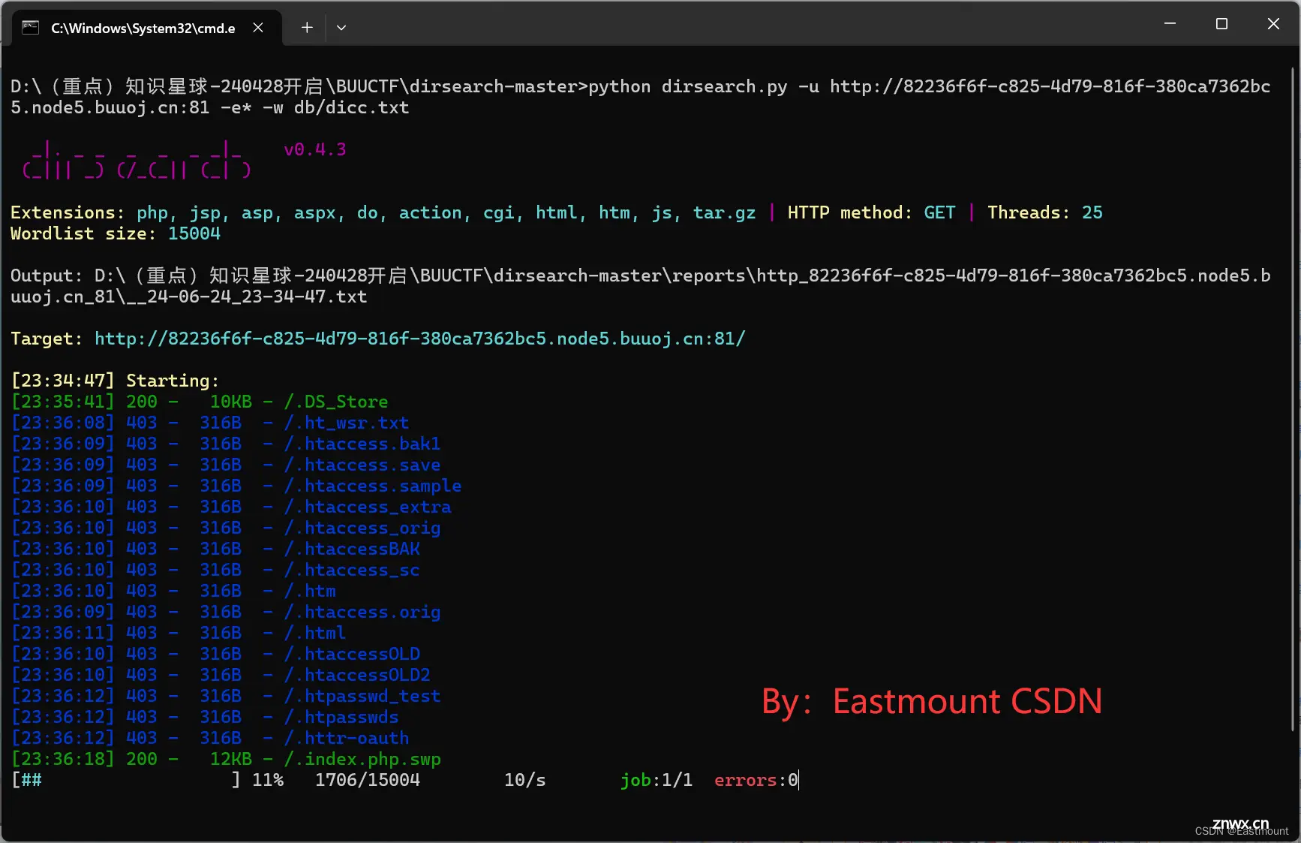Click the /.ht_wsr.txt result
Image resolution: width=1301 pixels, height=843 pixels.
(x=210, y=423)
